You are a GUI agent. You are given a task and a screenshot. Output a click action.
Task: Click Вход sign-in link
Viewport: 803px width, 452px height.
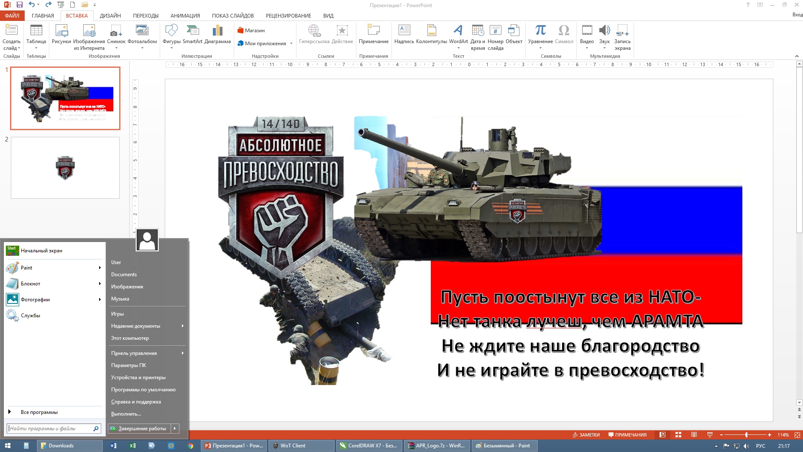[x=797, y=15]
